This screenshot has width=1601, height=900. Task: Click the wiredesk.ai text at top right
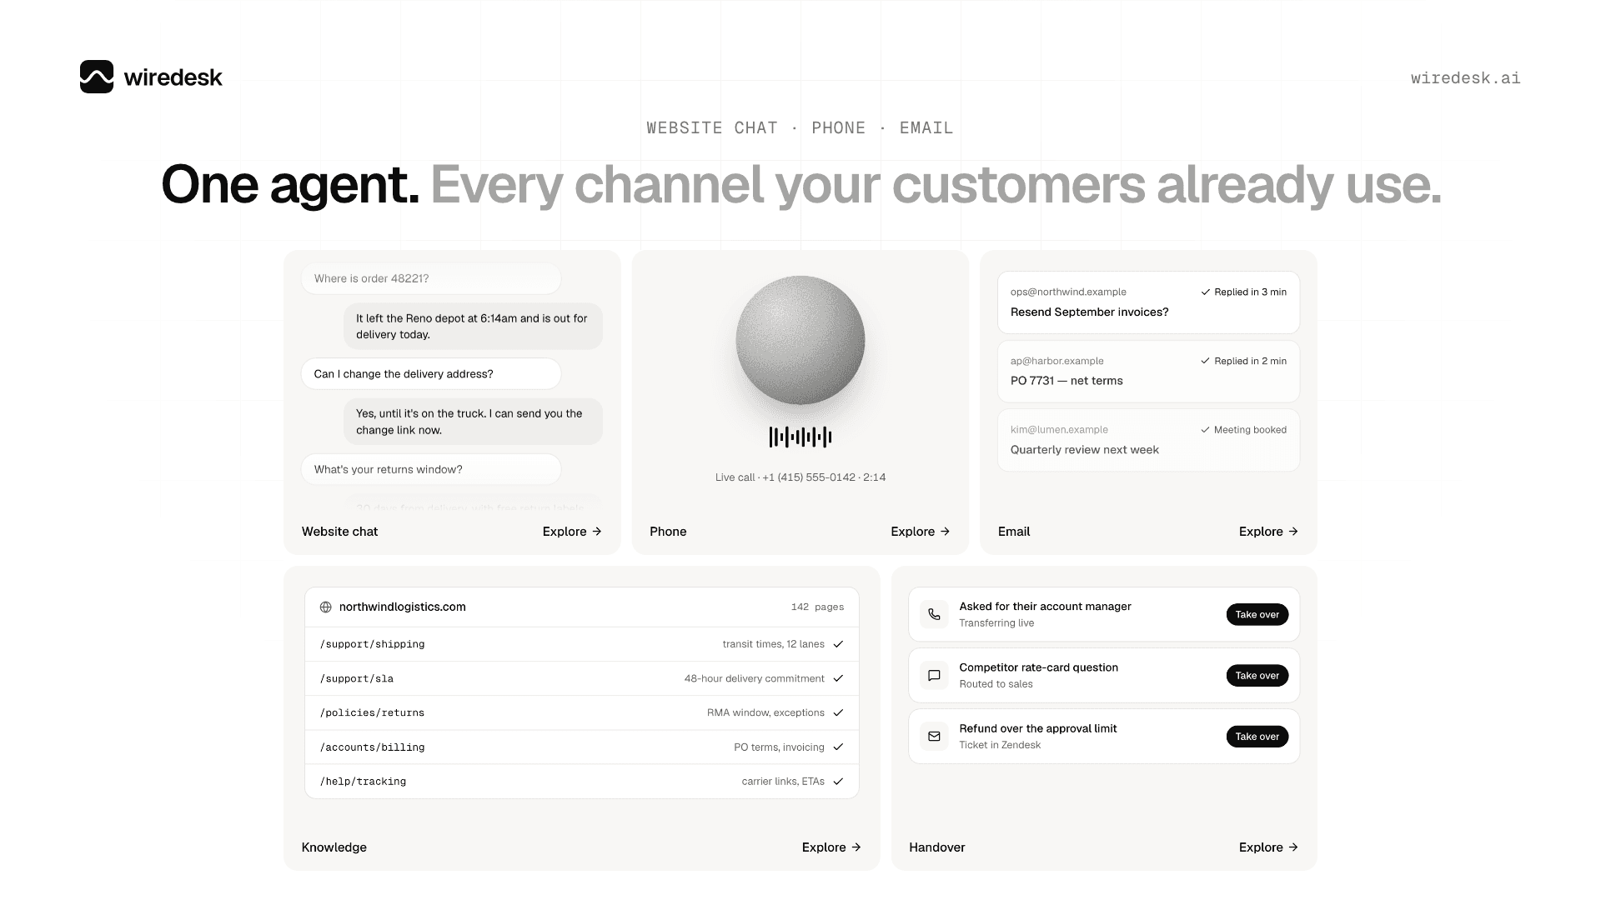pyautogui.click(x=1465, y=77)
